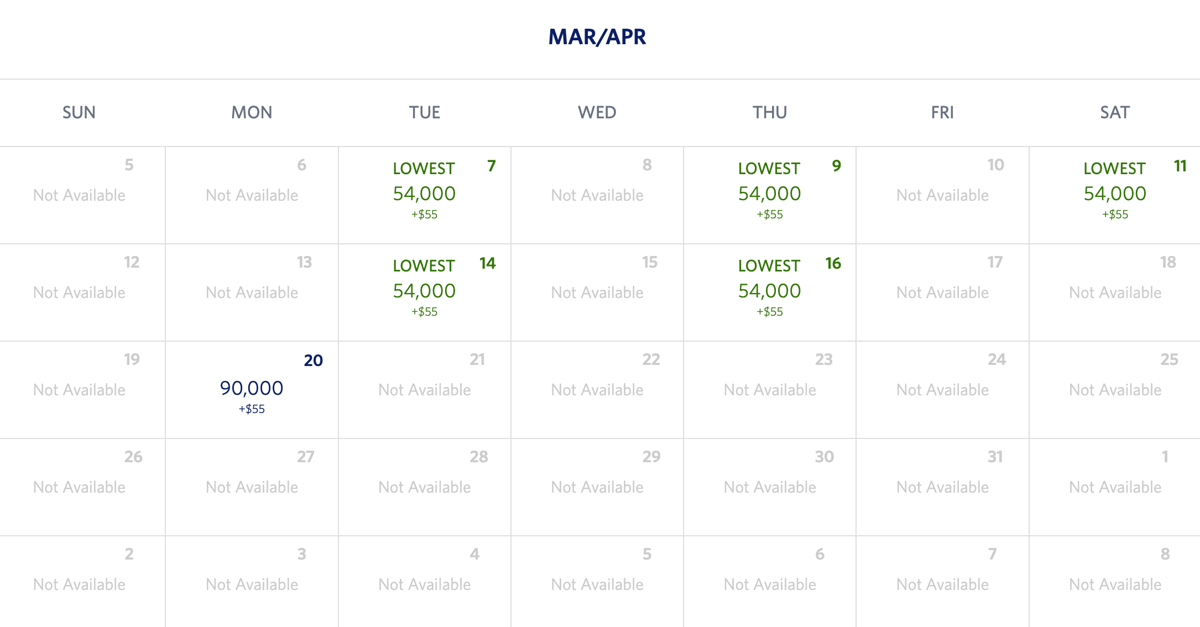
Task: Click the MAR/APR calendar header
Action: click(x=598, y=38)
